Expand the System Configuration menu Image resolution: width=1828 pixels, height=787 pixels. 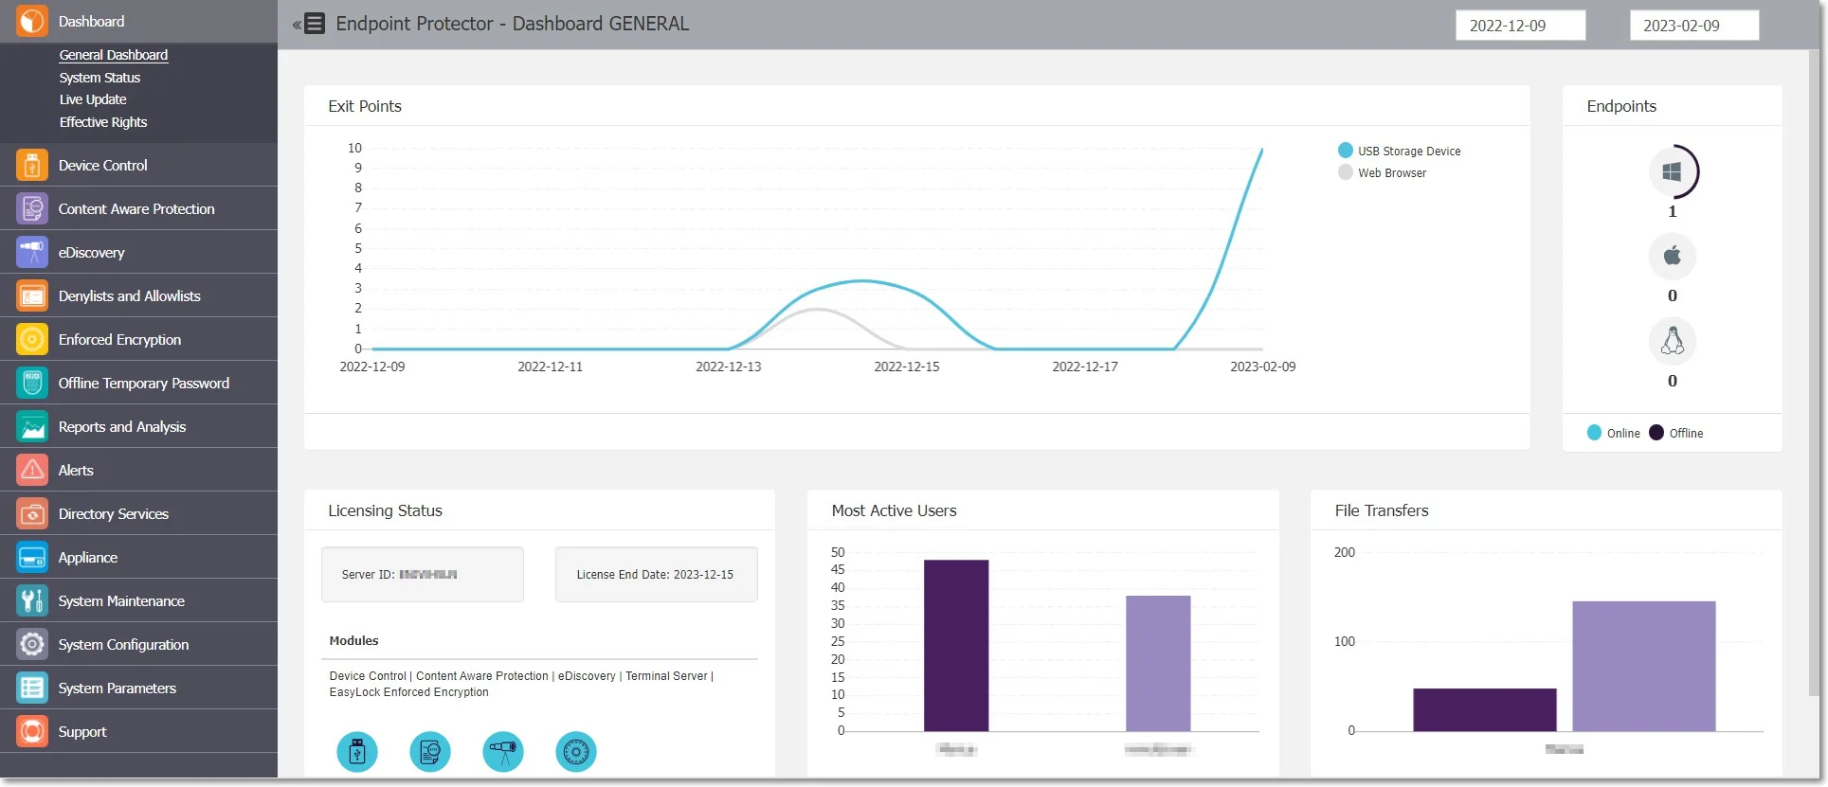click(x=138, y=644)
